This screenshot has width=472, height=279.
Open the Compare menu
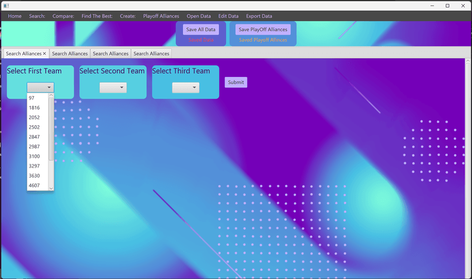click(63, 16)
